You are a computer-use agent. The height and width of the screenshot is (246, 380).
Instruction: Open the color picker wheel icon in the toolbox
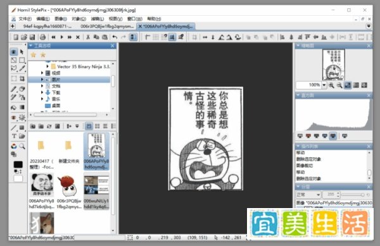click(x=14, y=146)
